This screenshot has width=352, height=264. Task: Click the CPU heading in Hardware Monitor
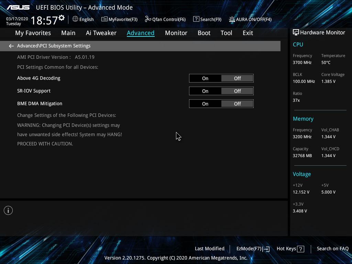tap(298, 44)
